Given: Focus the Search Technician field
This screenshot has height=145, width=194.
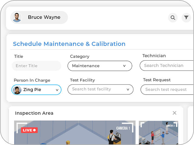Looking at the screenshot, I should (166, 65).
